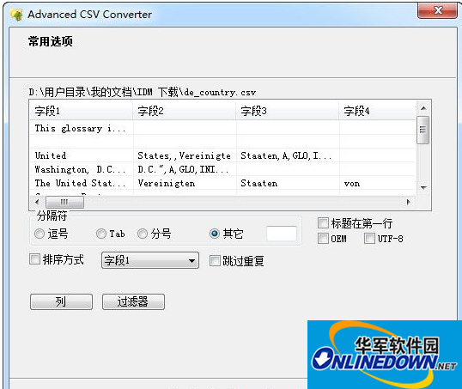
Task: Click the 字段3 column header
Action: click(x=288, y=111)
